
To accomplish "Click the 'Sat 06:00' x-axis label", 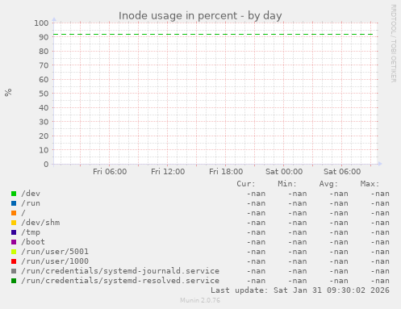I will tap(342, 172).
